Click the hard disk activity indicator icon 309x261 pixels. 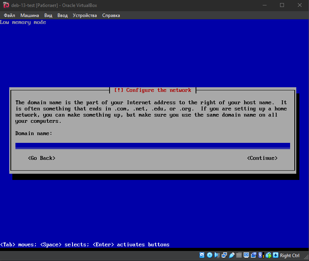[202, 255]
